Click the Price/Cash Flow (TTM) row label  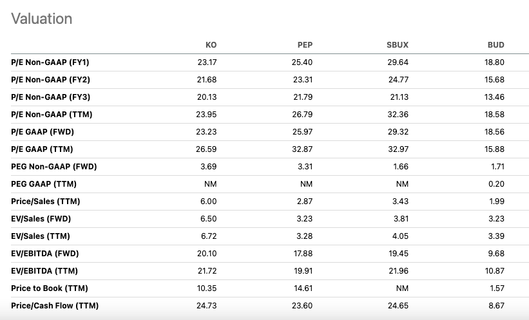[x=55, y=306]
